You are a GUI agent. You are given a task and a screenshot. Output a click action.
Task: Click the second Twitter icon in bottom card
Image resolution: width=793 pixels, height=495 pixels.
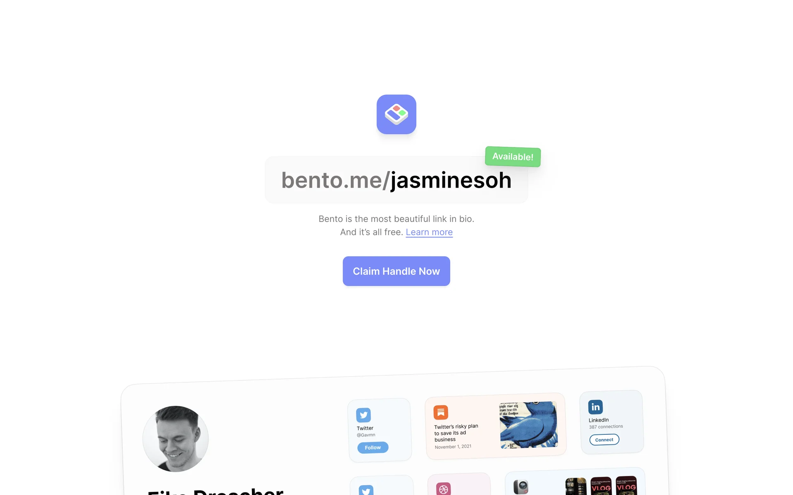tap(366, 490)
